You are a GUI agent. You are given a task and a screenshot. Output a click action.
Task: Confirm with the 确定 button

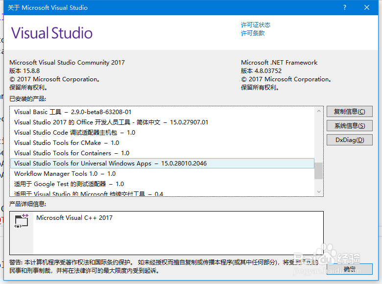349,269
